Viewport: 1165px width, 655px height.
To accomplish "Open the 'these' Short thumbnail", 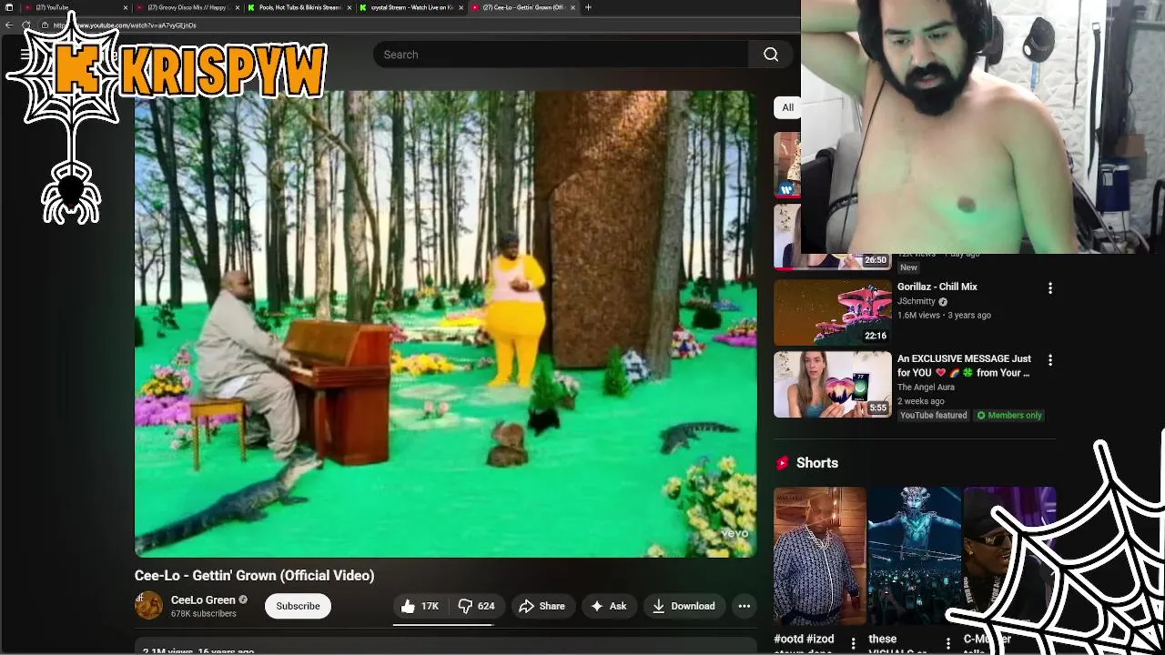I will click(915, 556).
